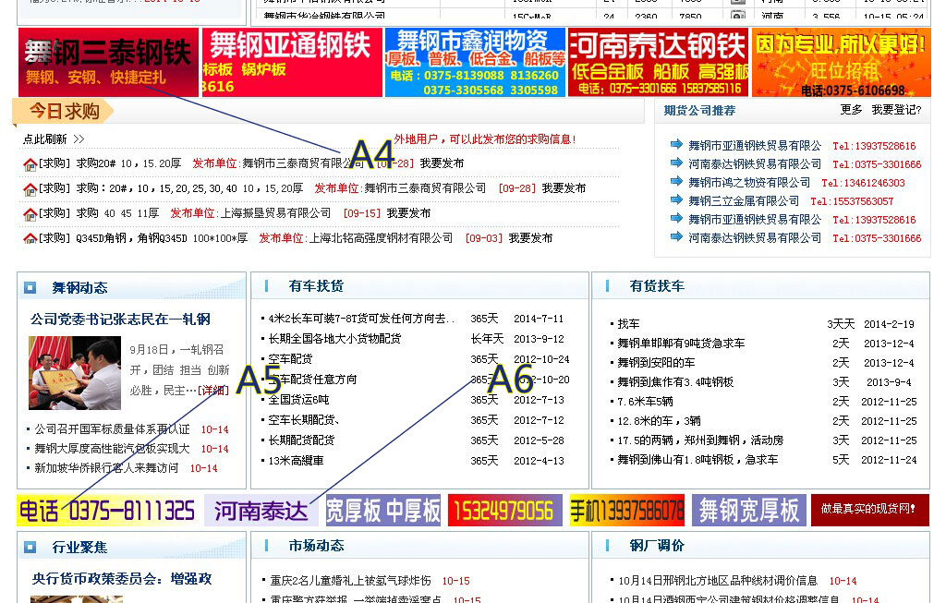The width and height of the screenshot is (946, 603).
Task: Open 行业聚焦 section title
Action: 79,547
